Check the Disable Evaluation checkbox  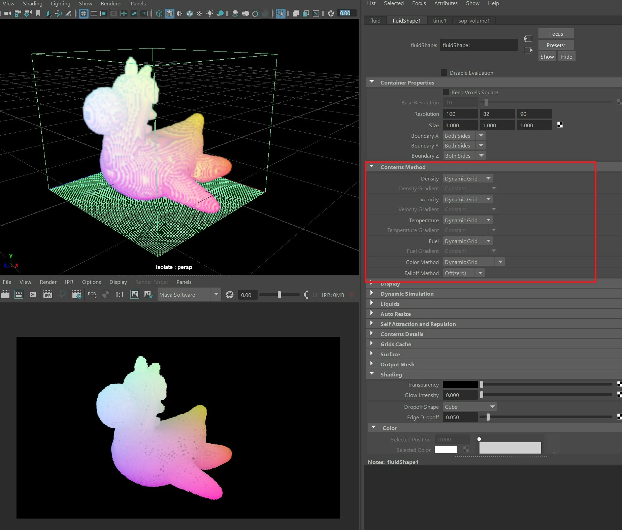coord(444,73)
